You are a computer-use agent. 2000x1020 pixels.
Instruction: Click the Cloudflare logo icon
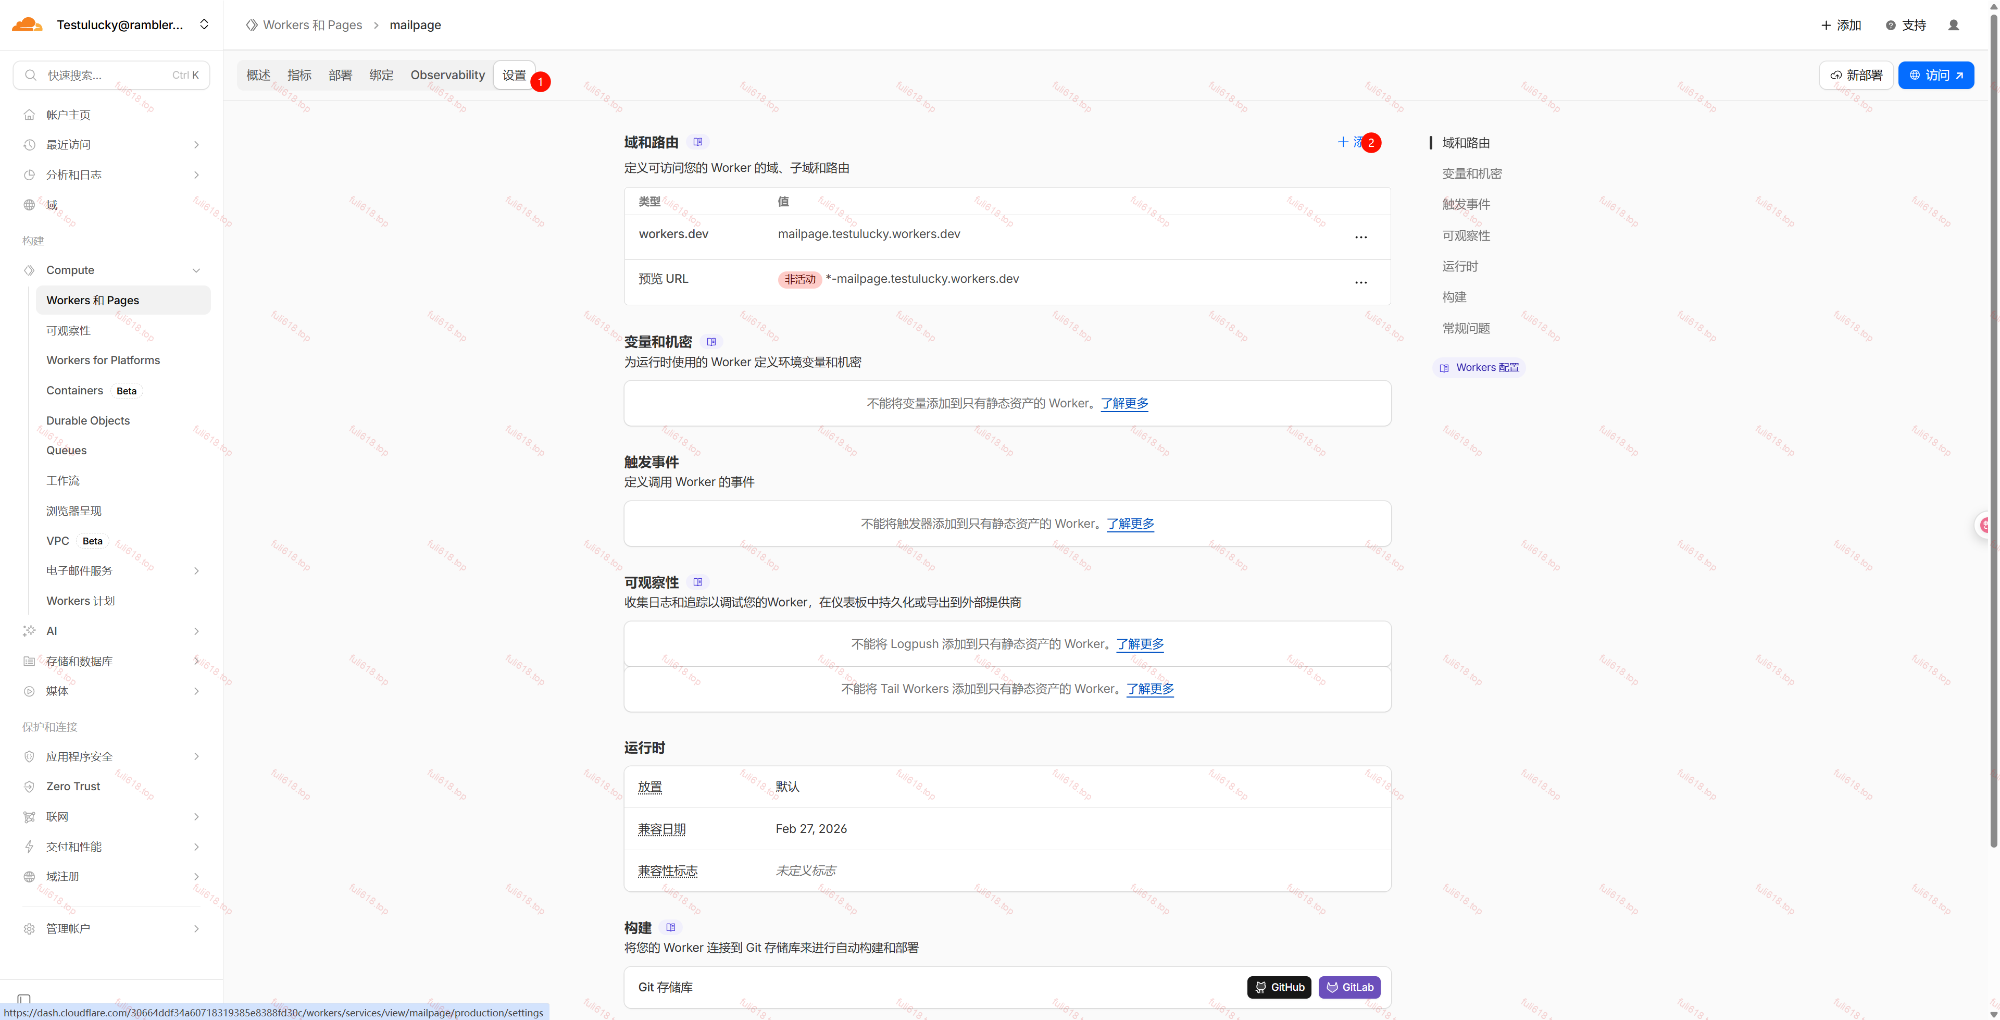[x=27, y=24]
